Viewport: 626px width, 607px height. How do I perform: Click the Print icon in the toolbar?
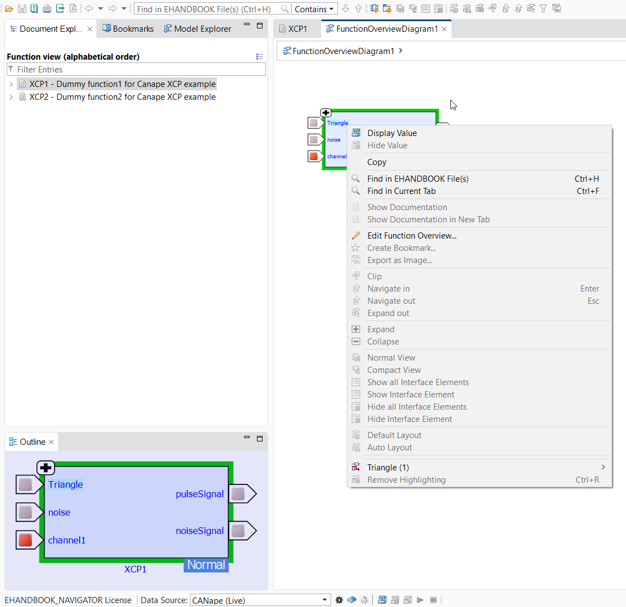pos(47,8)
